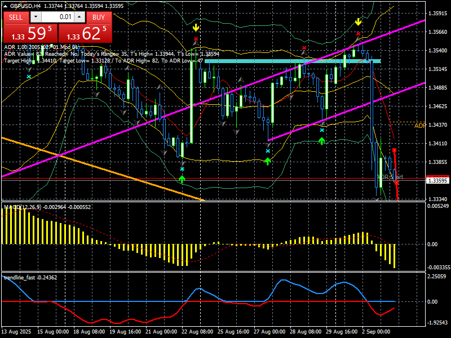Click the red x marker near 28 Aug high
Image resolution: width=451 pixels, height=338 pixels.
click(304, 48)
